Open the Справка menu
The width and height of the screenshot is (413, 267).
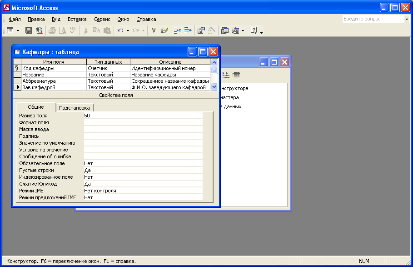146,19
